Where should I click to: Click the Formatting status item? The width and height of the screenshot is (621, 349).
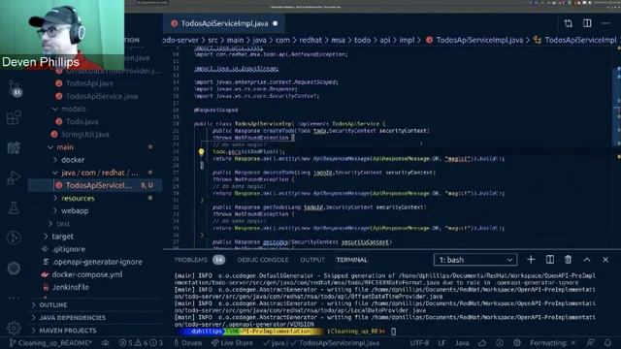point(553,343)
